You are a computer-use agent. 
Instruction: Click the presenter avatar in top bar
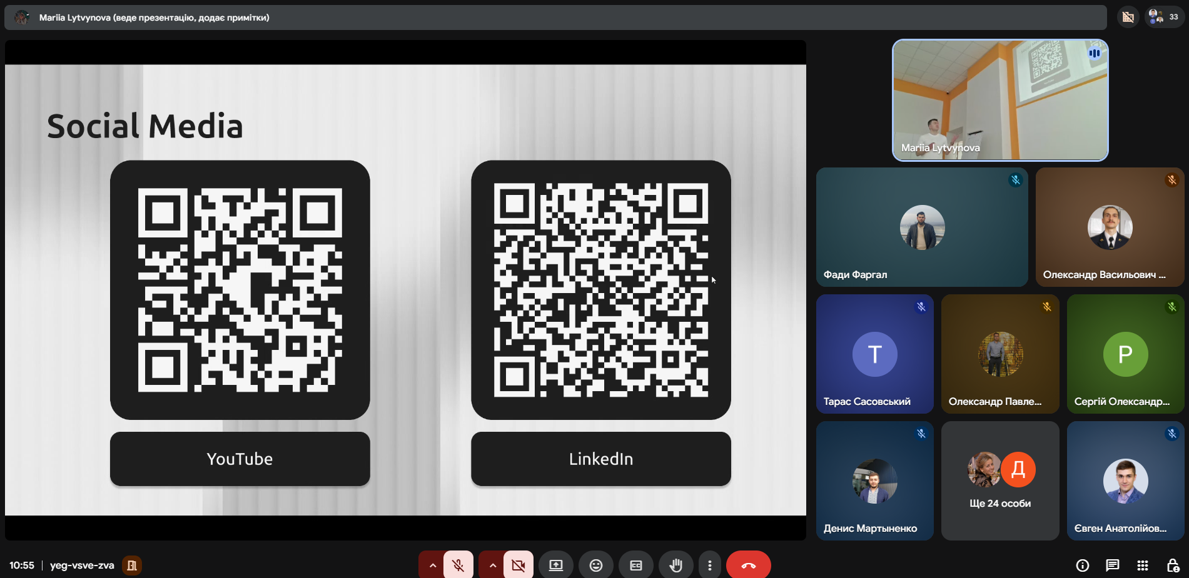coord(22,17)
